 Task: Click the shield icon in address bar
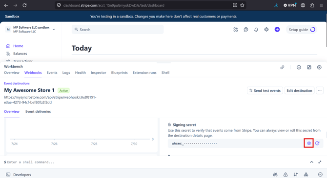point(59,5)
